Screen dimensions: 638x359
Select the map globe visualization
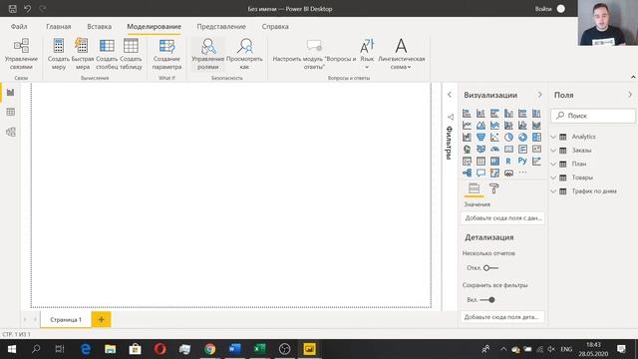click(468, 149)
